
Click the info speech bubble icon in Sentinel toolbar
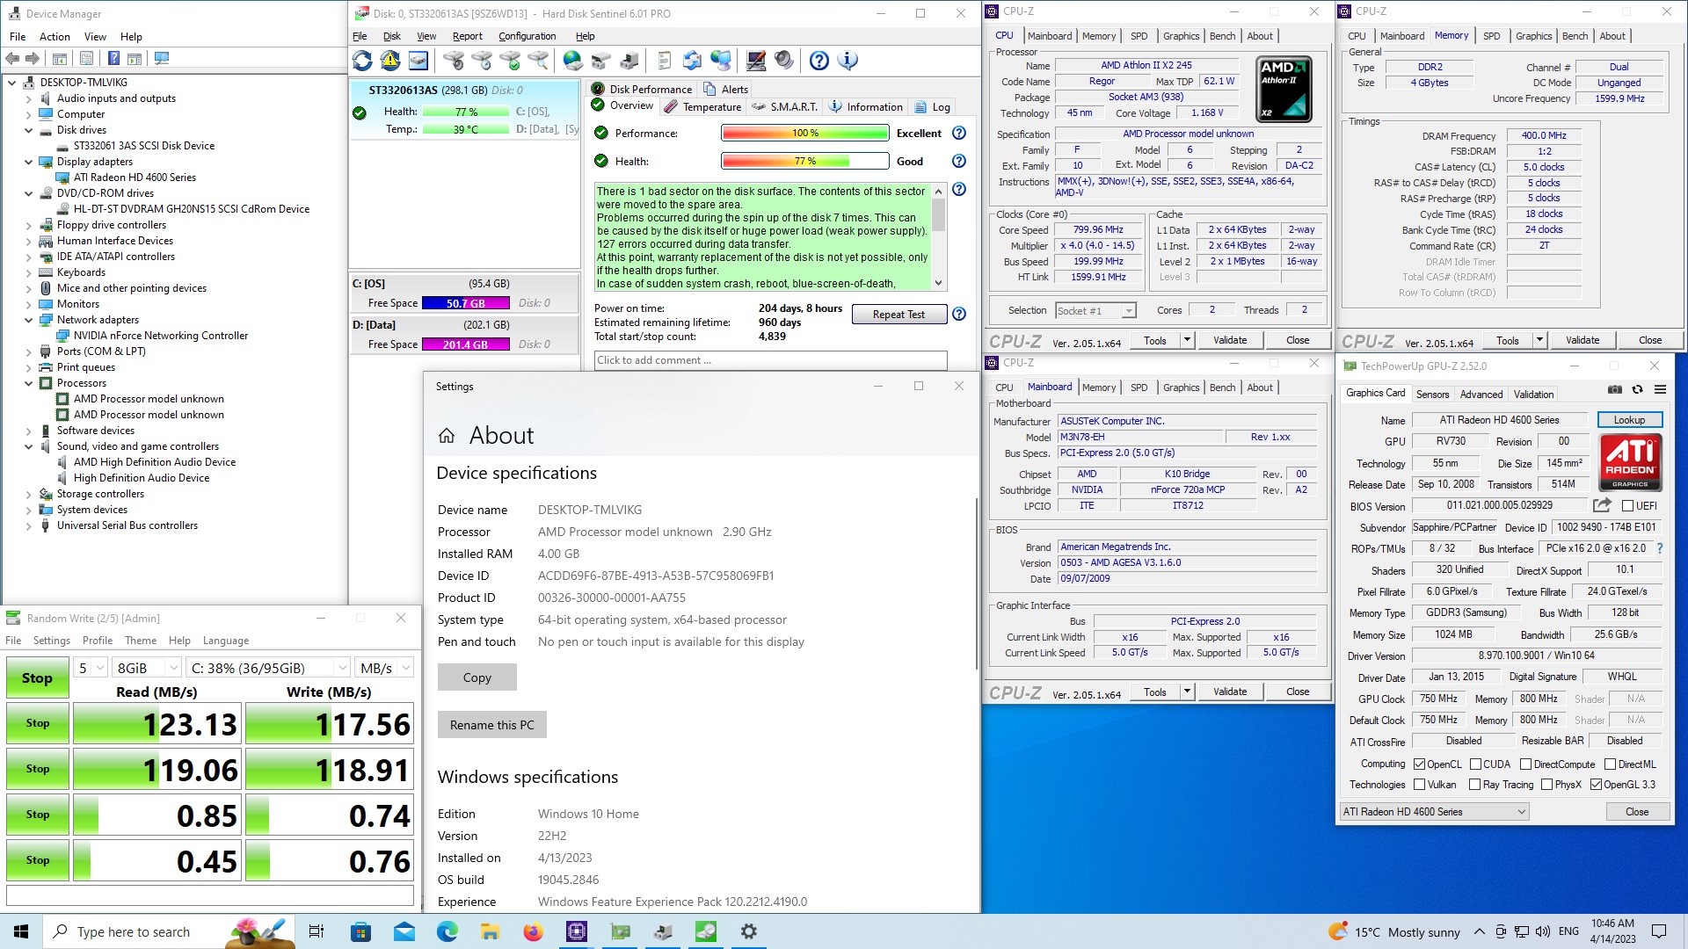(x=848, y=61)
